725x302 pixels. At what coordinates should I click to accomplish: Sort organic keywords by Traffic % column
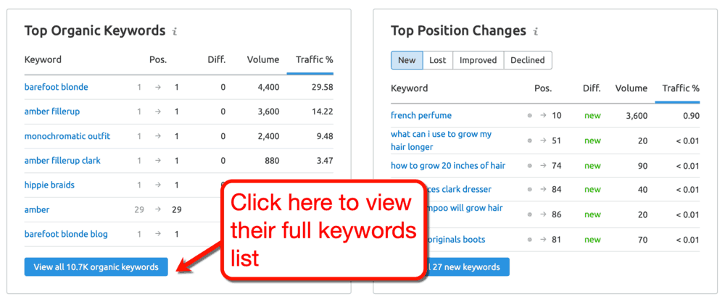[315, 59]
